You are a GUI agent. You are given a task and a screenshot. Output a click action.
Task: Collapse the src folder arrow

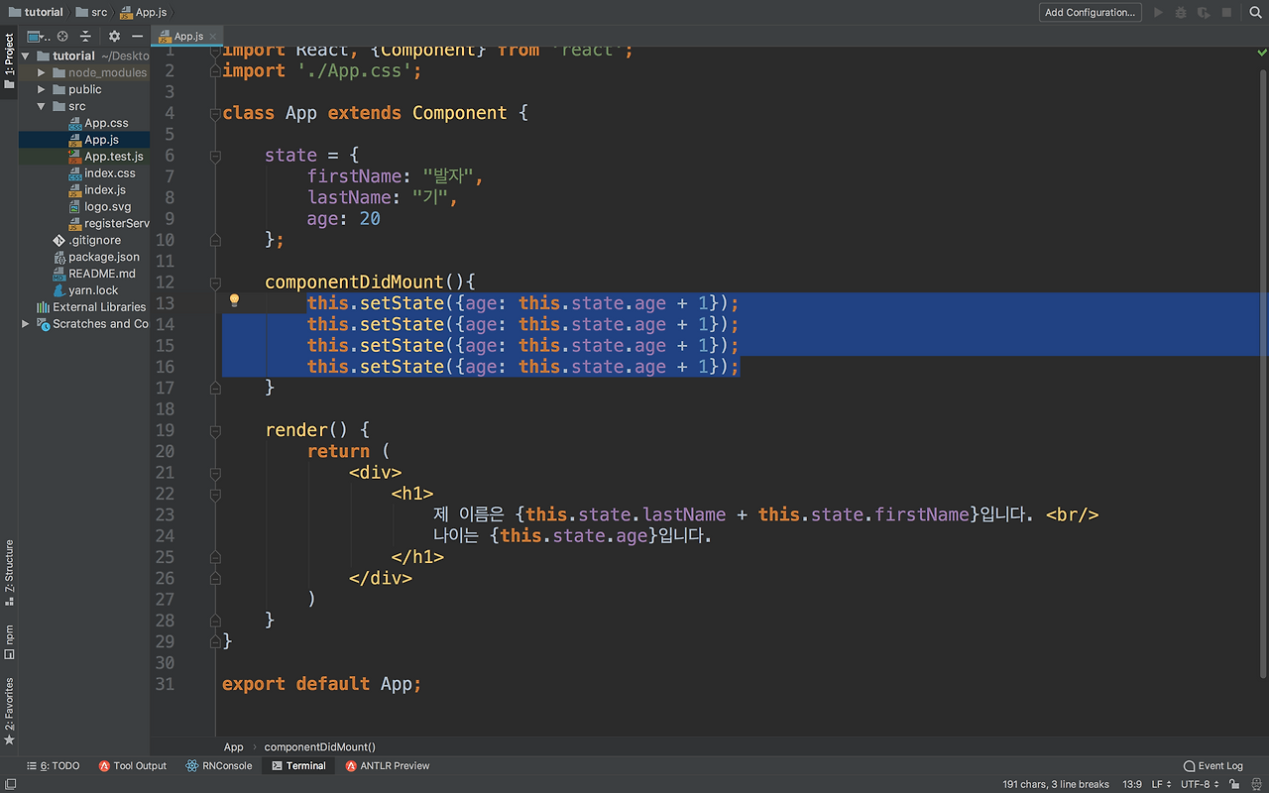(x=42, y=107)
